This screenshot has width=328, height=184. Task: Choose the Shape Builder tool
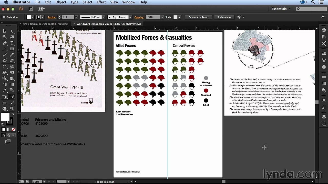point(5,78)
